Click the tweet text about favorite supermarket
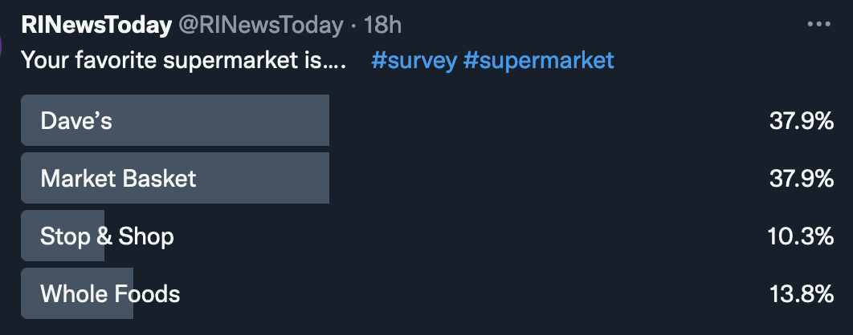This screenshot has height=335, width=853. pyautogui.click(x=183, y=60)
